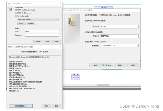Click the horizontal scrollbar thumb in diagram window

pos(103,85)
